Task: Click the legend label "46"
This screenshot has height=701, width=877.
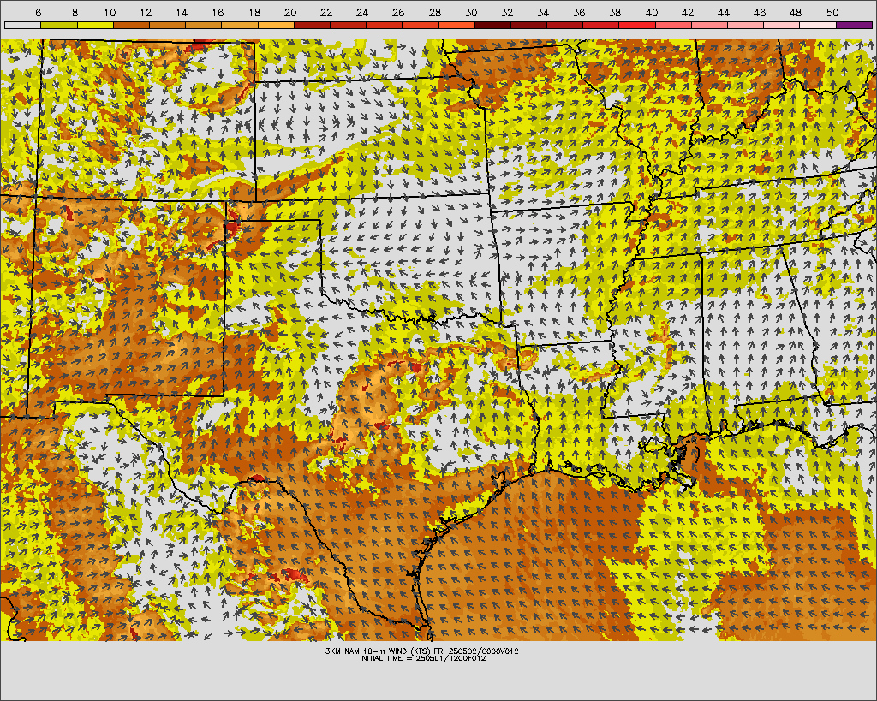Action: (x=760, y=12)
